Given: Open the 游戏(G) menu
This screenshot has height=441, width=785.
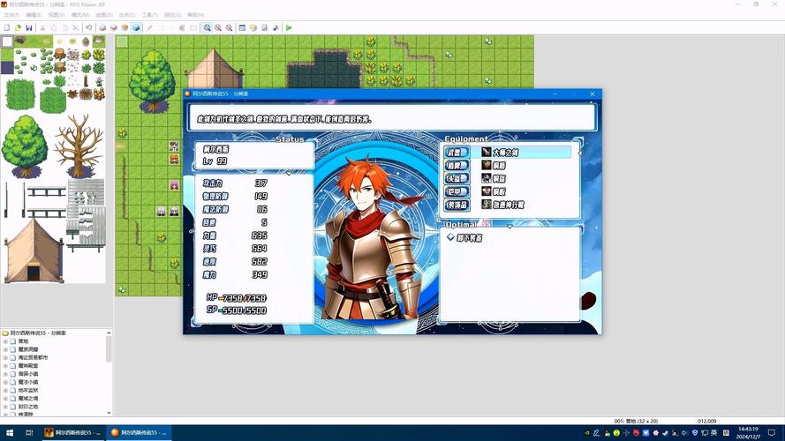Looking at the screenshot, I should tap(173, 15).
